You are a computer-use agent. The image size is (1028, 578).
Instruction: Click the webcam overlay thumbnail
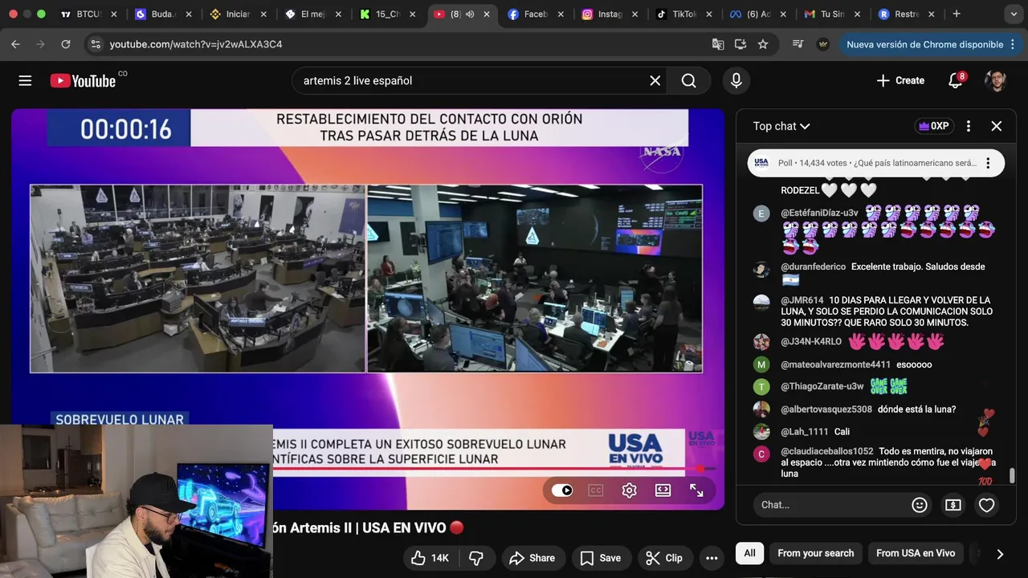[137, 501]
